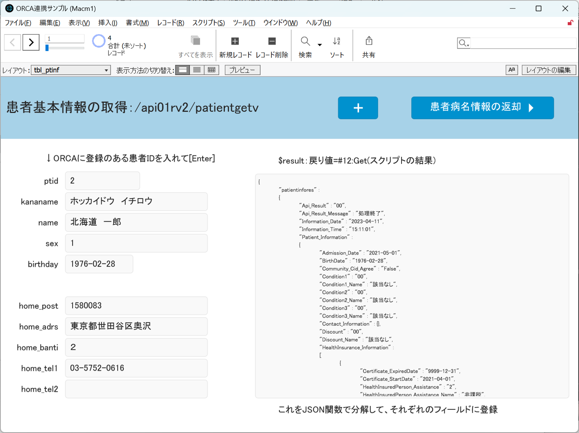Open the ウインドウ menu
The image size is (579, 433).
tap(281, 23)
